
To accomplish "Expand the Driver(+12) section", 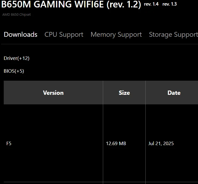I will (x=17, y=58).
